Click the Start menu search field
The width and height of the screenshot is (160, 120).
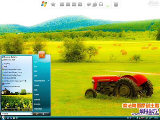[17, 114]
